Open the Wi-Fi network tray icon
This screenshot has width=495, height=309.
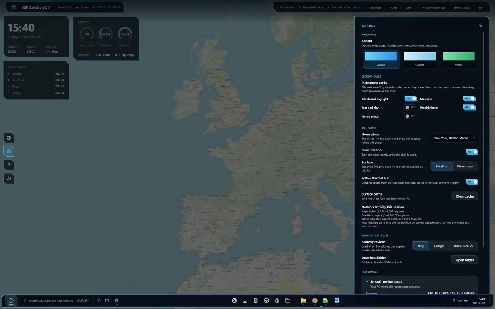(x=454, y=300)
